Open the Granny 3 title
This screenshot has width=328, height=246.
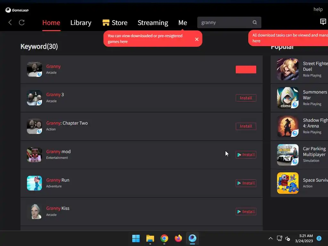(x=55, y=94)
